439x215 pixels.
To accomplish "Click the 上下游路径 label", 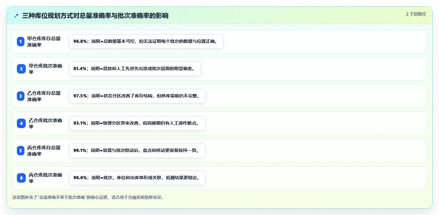I will [x=415, y=14].
